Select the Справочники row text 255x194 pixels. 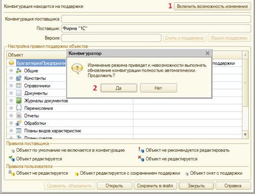coord(37,86)
